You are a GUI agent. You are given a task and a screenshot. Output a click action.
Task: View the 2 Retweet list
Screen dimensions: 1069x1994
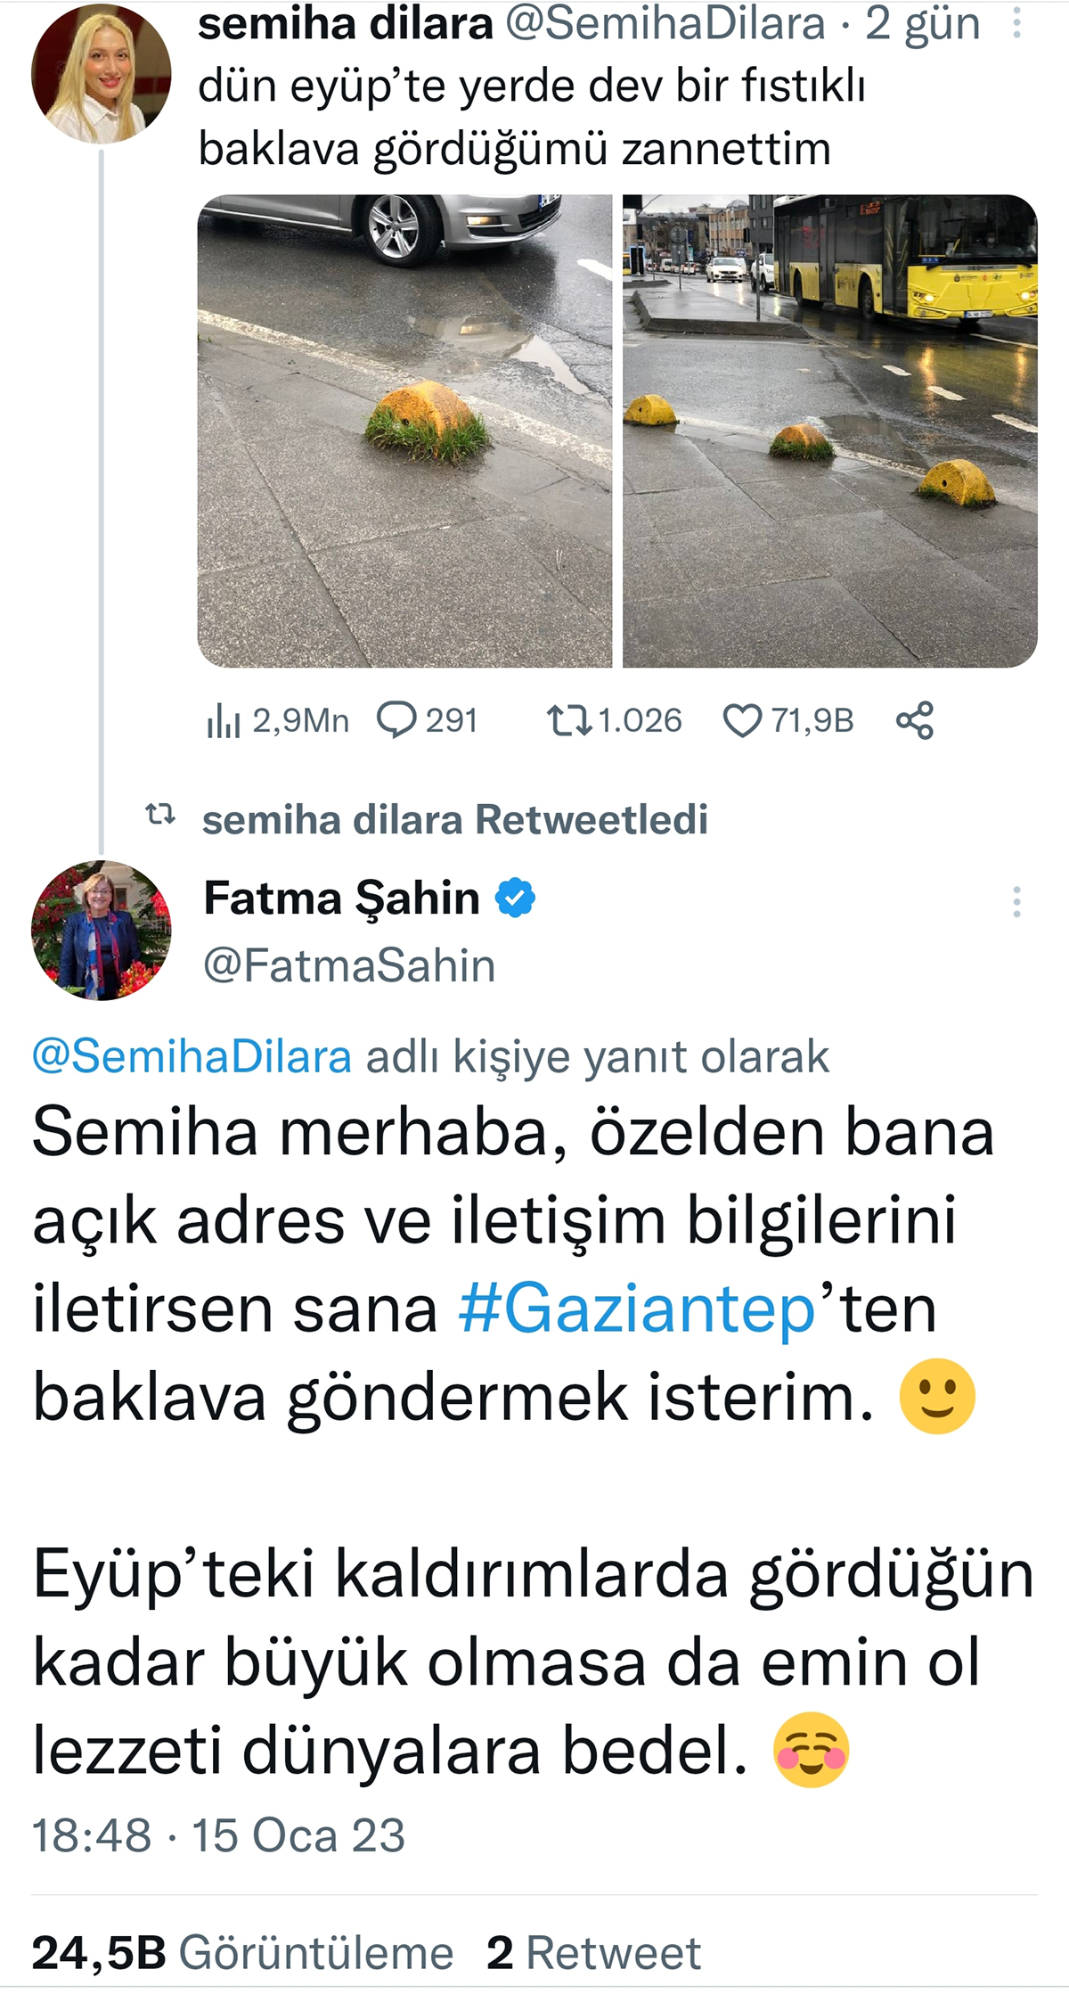(593, 1953)
